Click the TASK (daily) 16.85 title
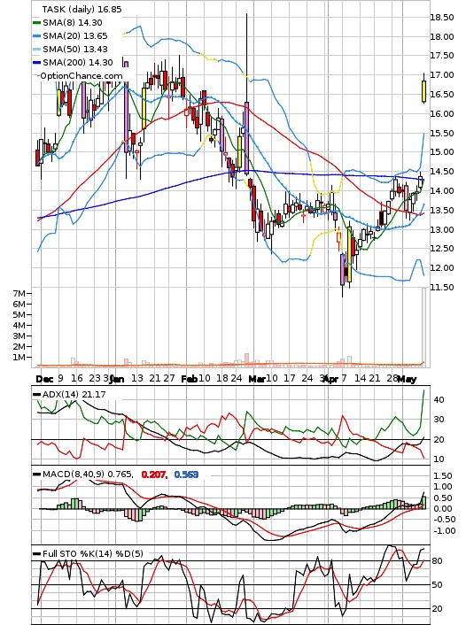This screenshot has height=625, width=466. point(82,9)
